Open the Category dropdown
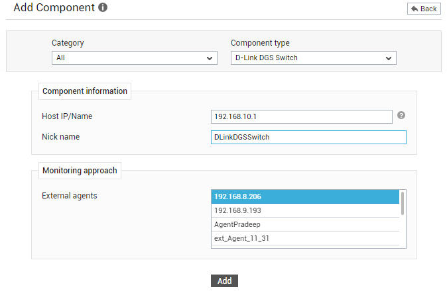Screen dimensions: 447x301 (x=135, y=58)
